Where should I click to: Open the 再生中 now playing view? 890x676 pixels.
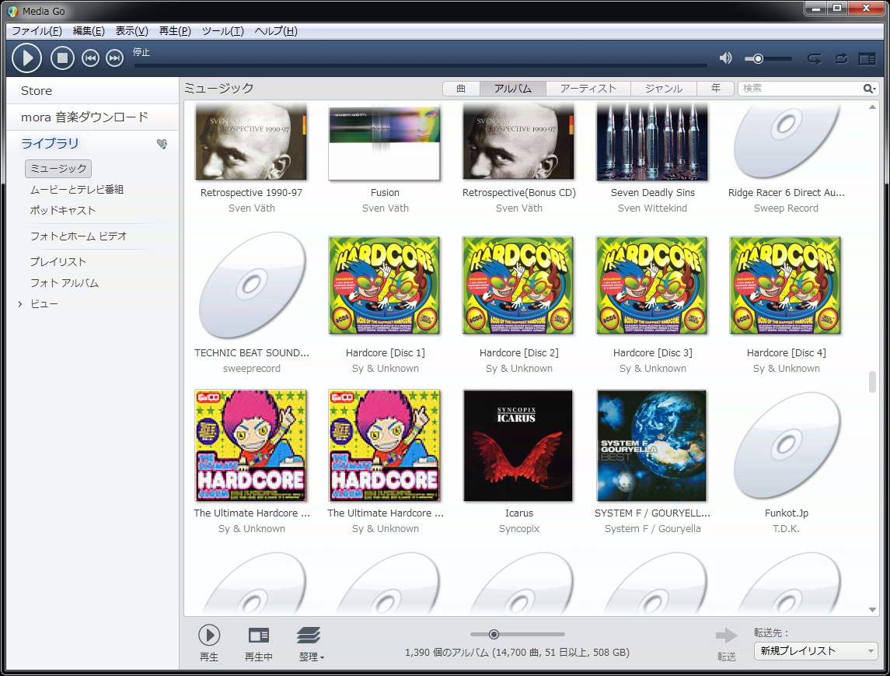tap(259, 643)
